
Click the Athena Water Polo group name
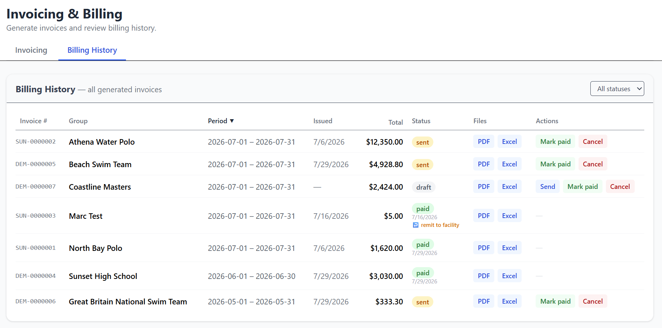tap(102, 142)
